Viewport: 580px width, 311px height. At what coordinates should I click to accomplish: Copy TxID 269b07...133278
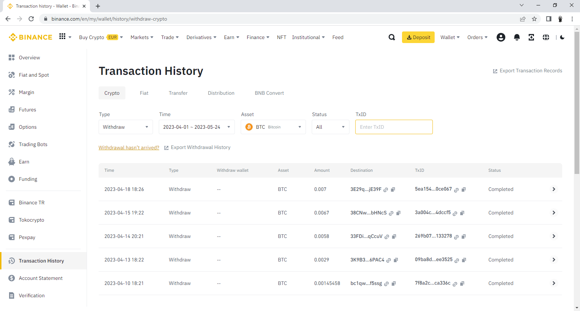tap(464, 237)
